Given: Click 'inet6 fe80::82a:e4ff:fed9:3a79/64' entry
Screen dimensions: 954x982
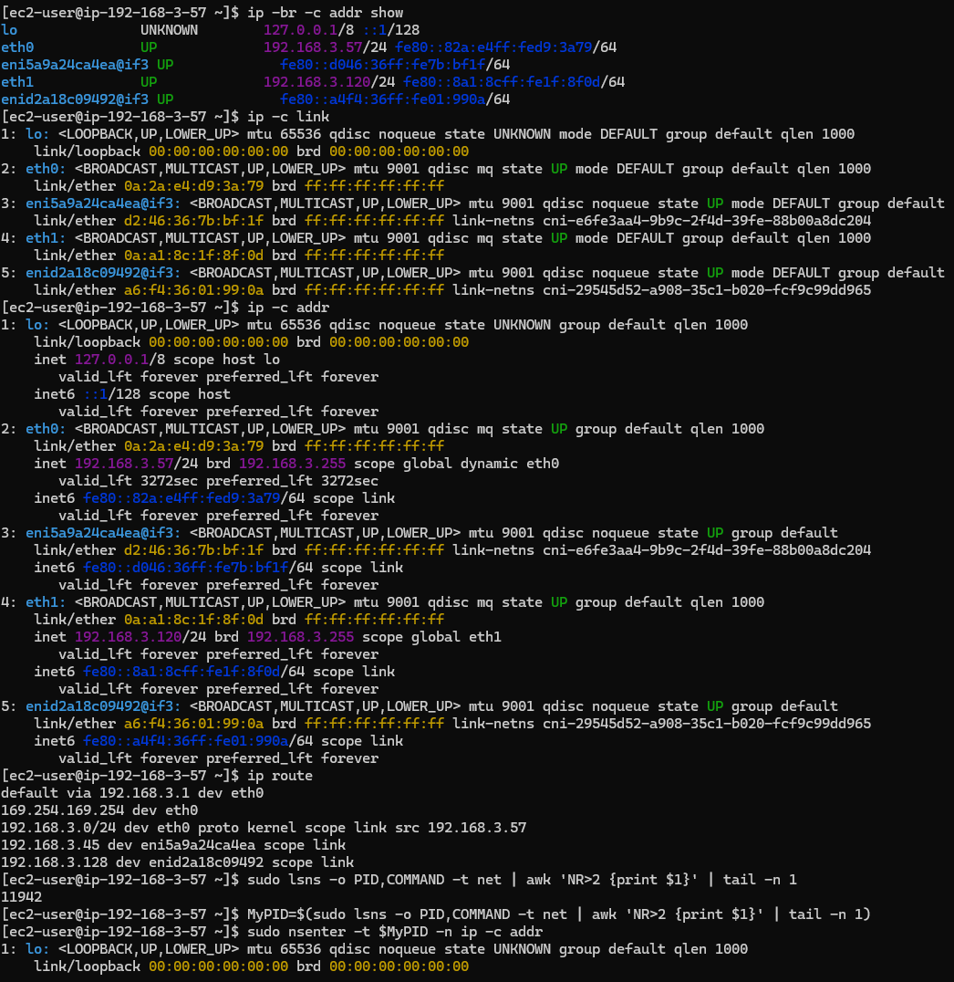Looking at the screenshot, I should [x=169, y=498].
